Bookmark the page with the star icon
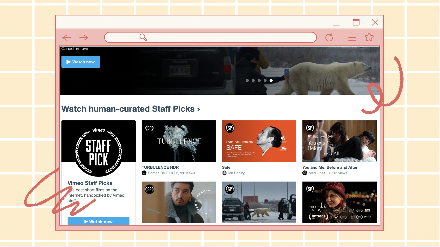 click(x=369, y=37)
